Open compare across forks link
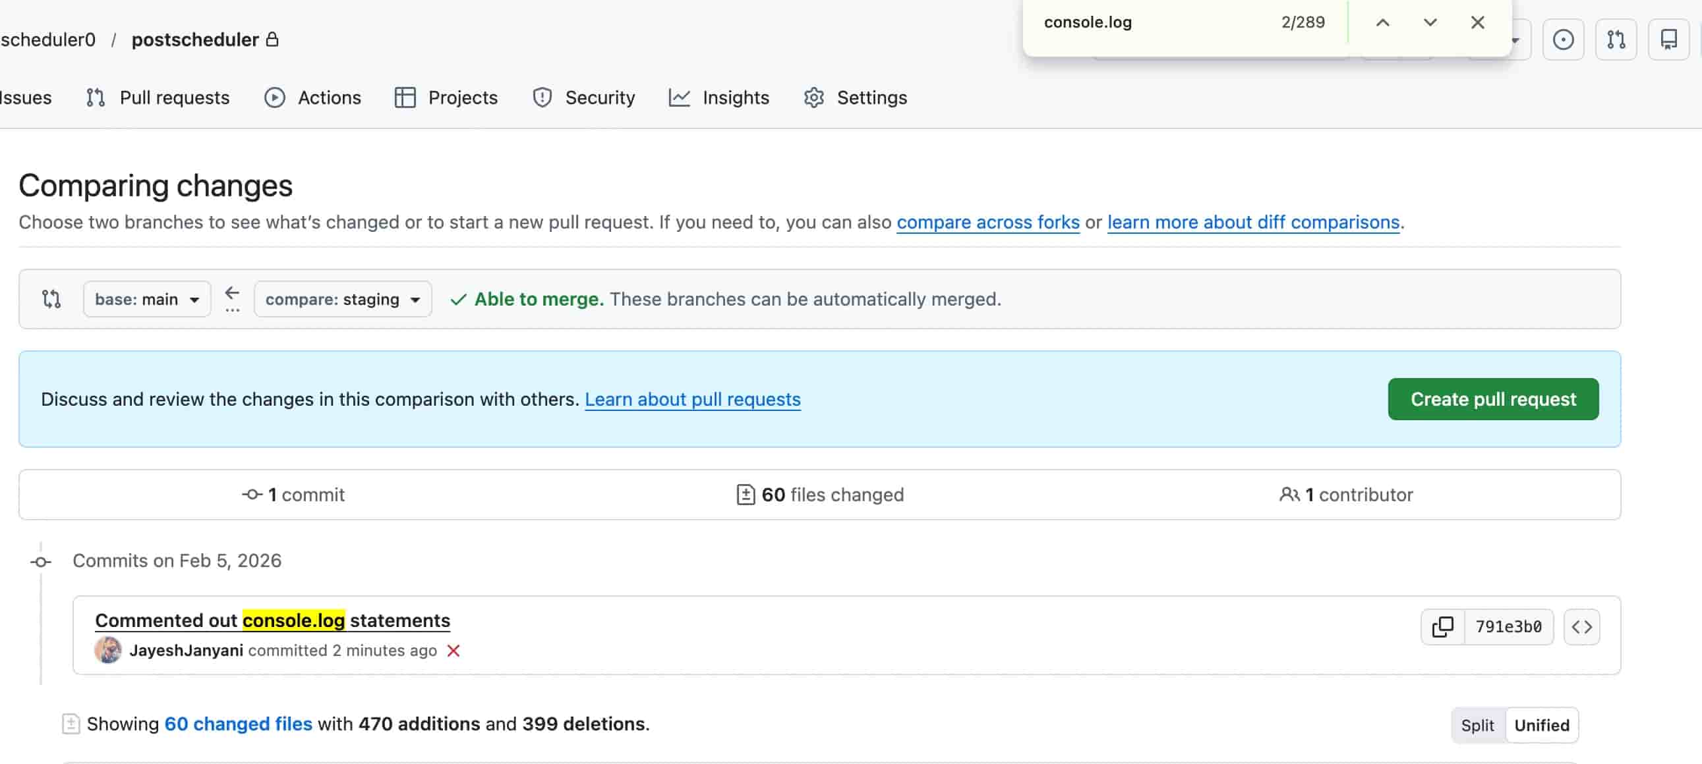The height and width of the screenshot is (764, 1702). click(x=987, y=223)
